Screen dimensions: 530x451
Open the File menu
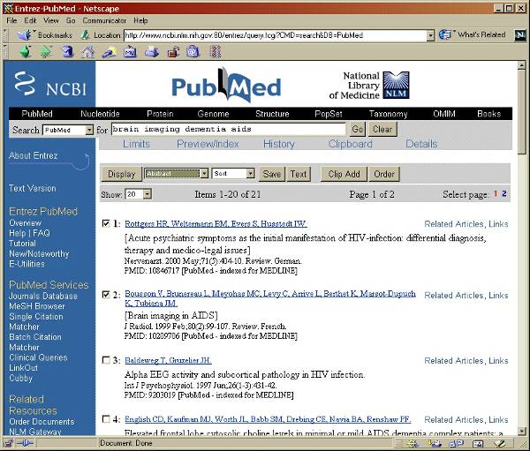click(11, 20)
